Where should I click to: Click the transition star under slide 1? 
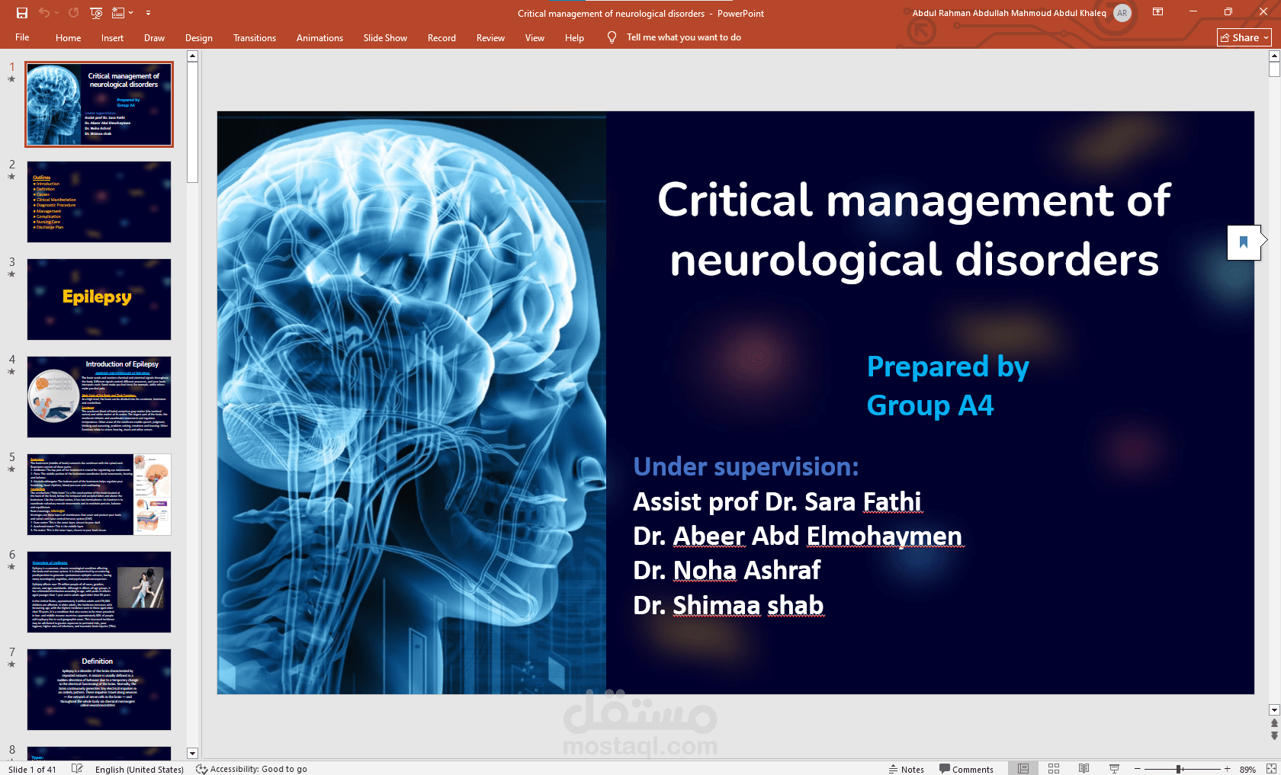[x=11, y=79]
